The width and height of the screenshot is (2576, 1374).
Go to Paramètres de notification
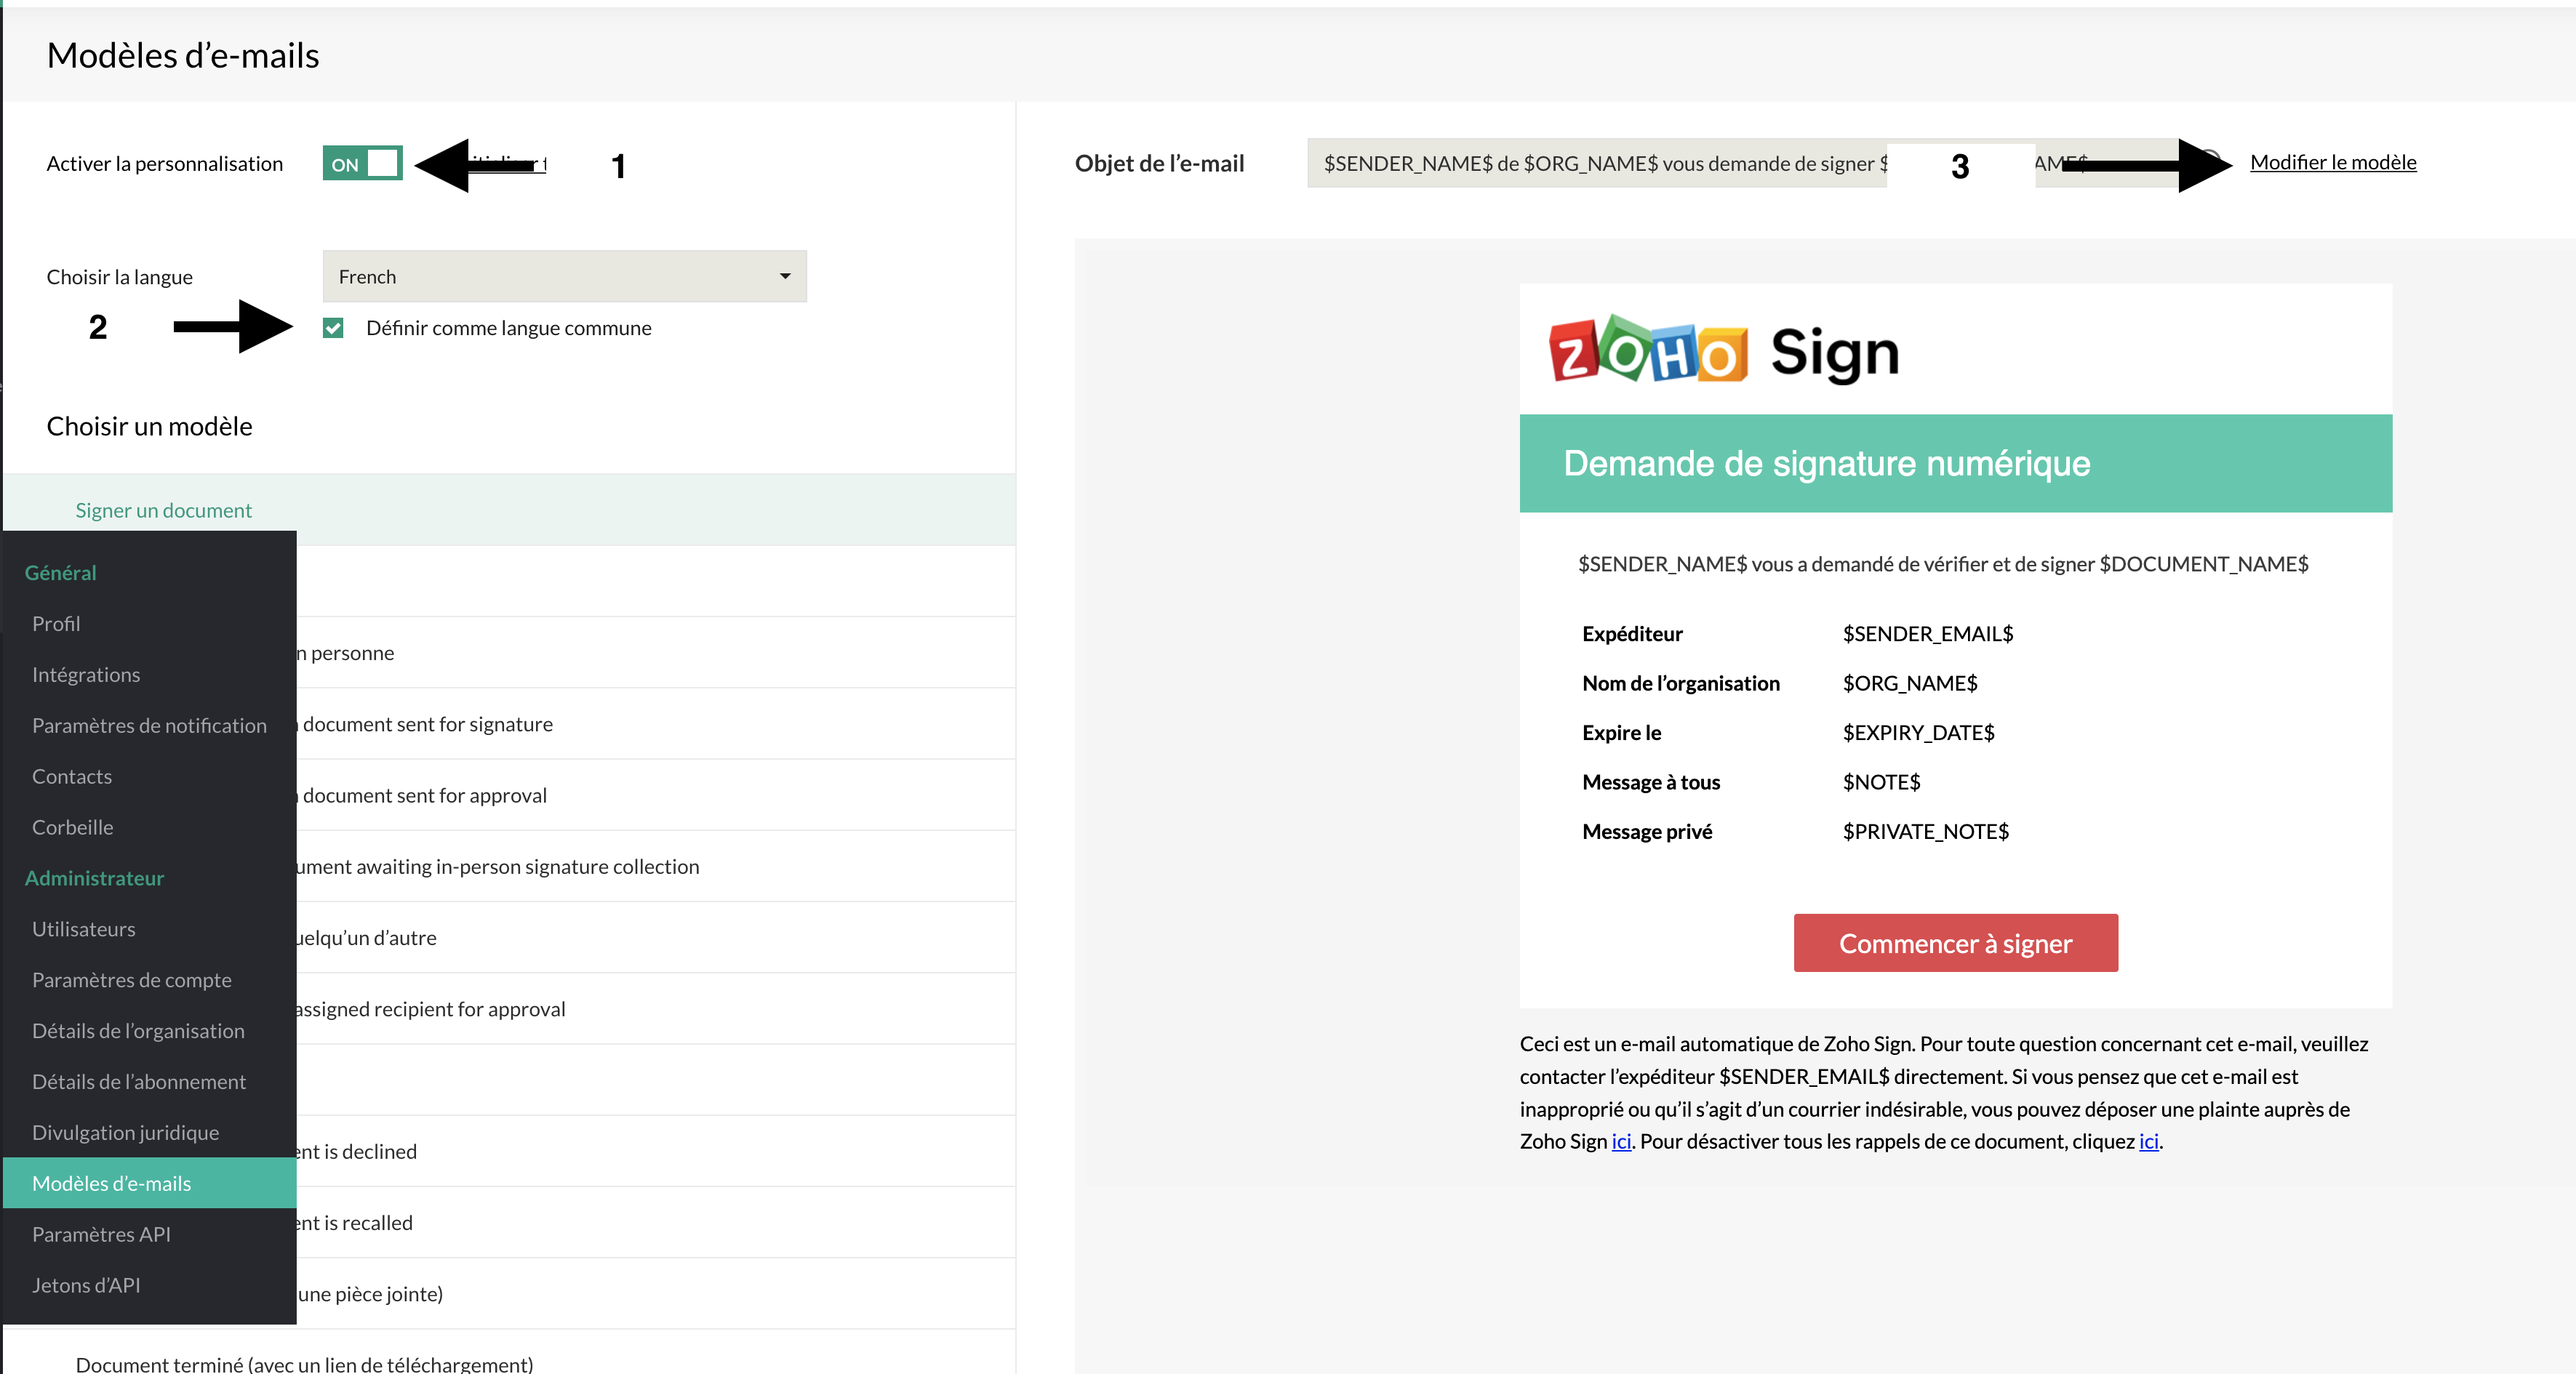pyautogui.click(x=149, y=726)
